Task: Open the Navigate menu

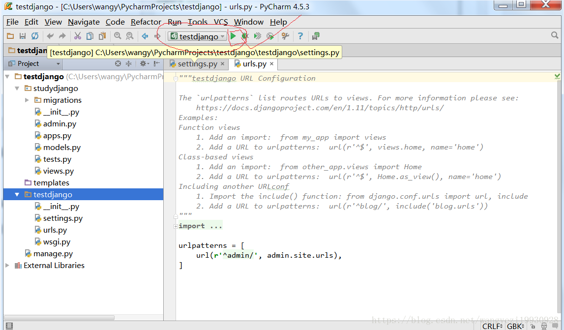Action: 84,22
